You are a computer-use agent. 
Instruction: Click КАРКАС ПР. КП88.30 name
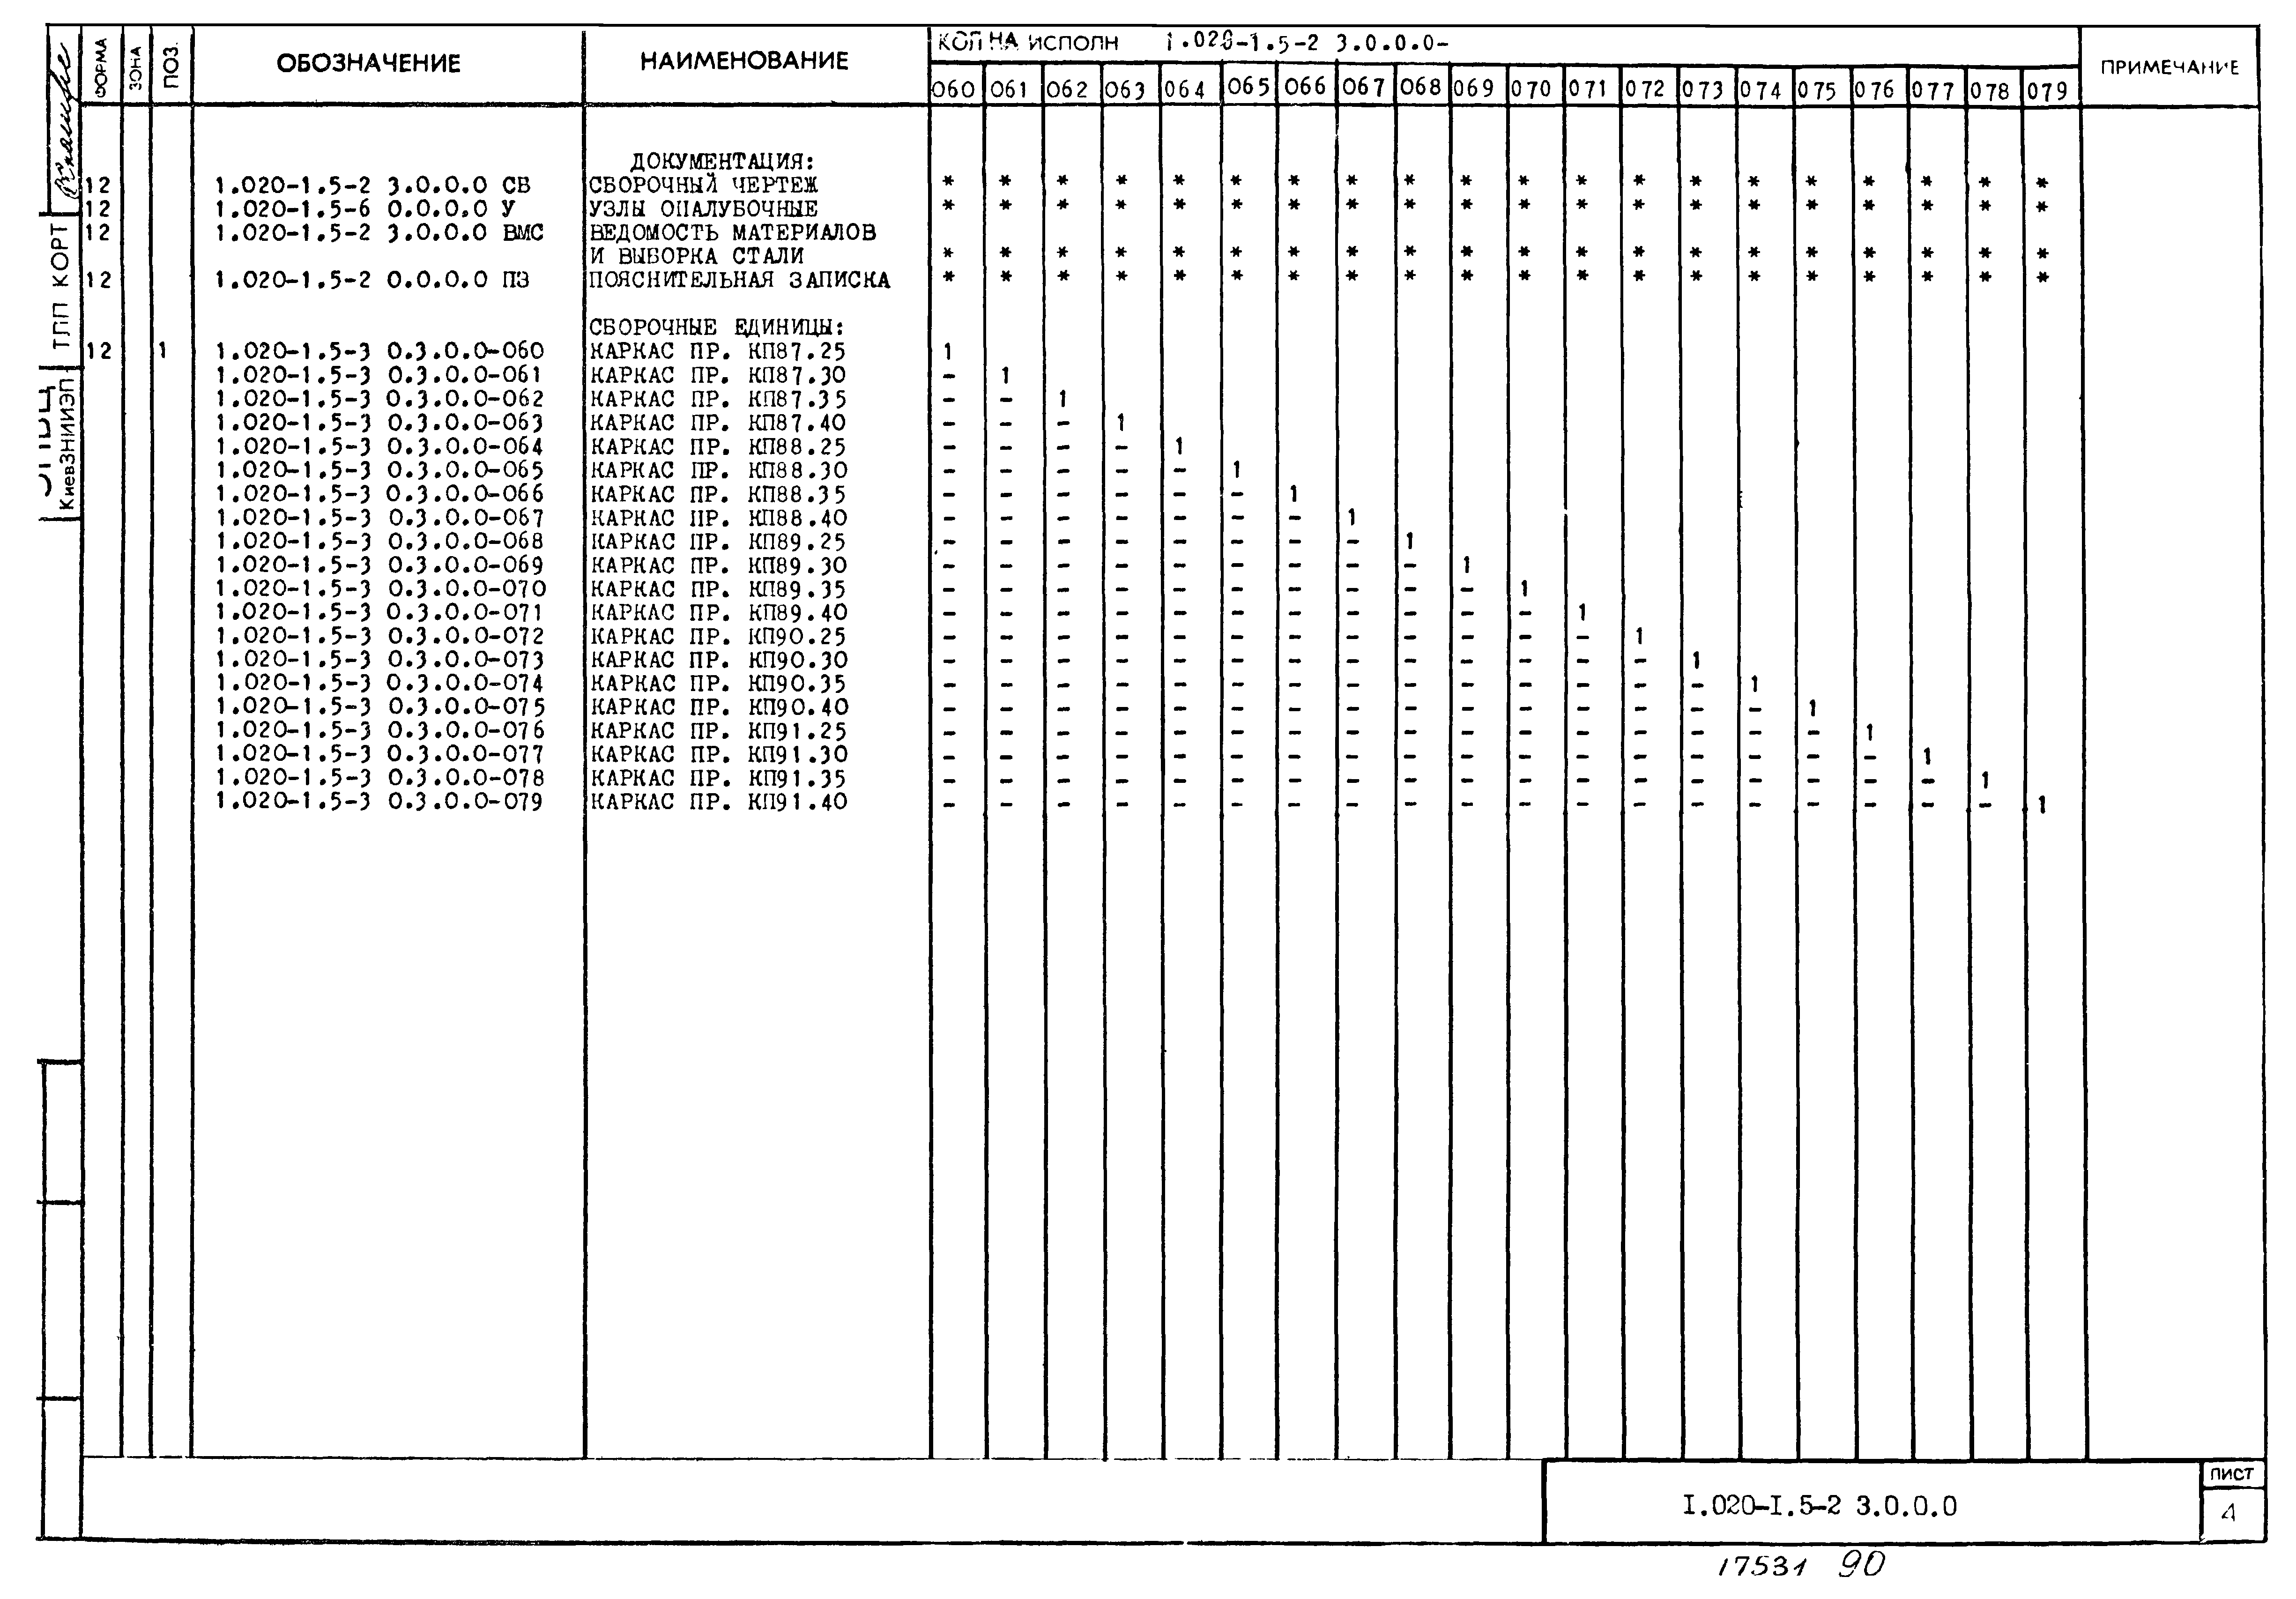[719, 470]
